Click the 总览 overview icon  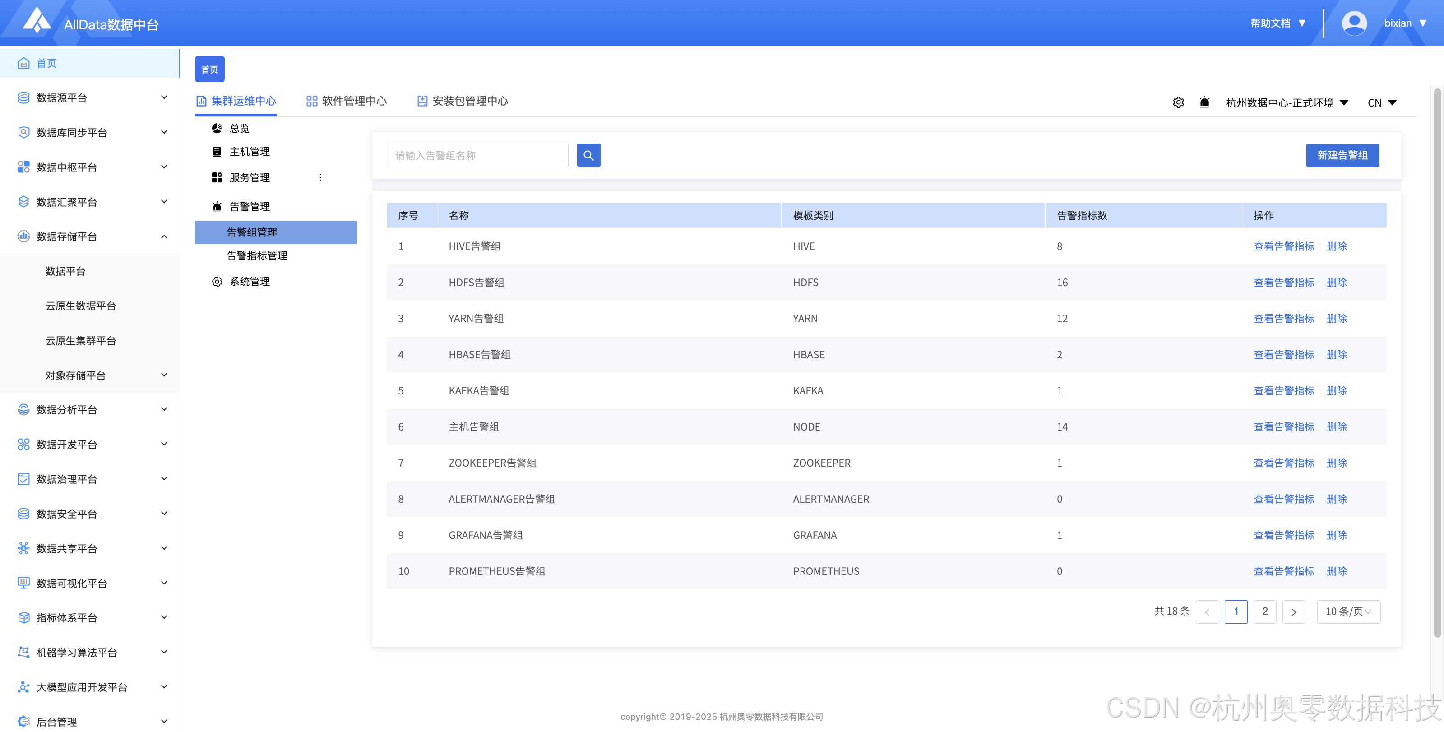217,128
